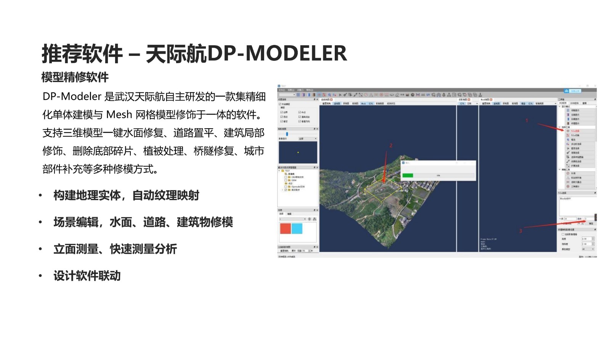Click the blue cloud icon at top right
The height and width of the screenshot is (342, 610).
pyautogui.click(x=567, y=91)
